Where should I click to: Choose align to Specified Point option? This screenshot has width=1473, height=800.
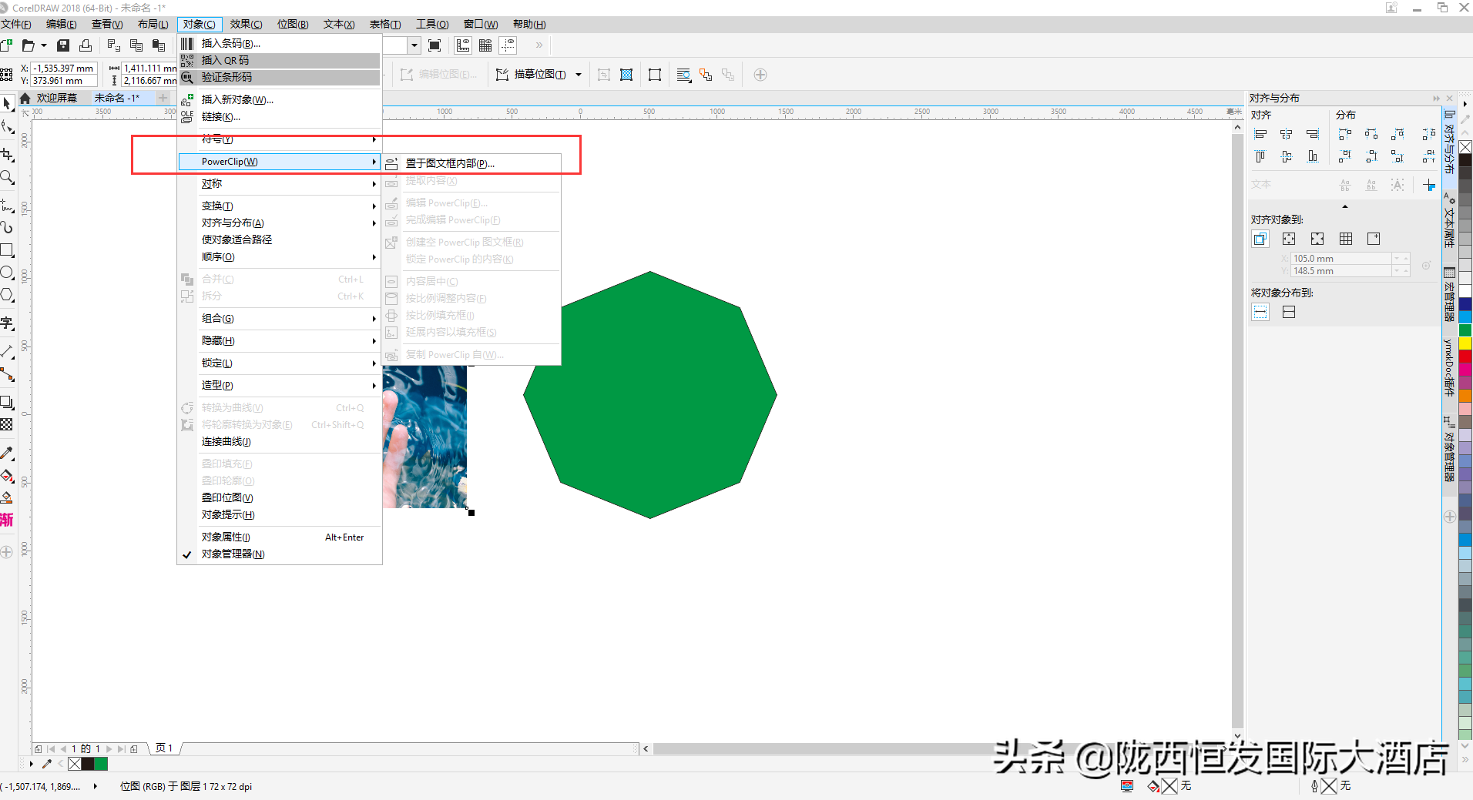1374,239
